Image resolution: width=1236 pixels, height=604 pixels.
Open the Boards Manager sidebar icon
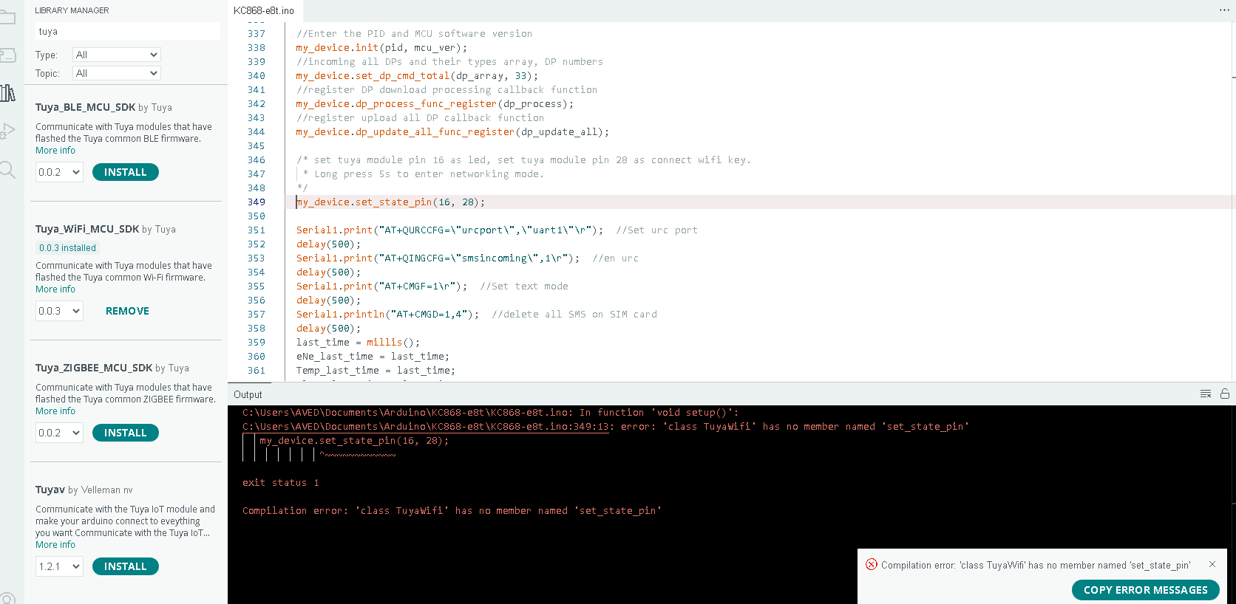pos(7,55)
